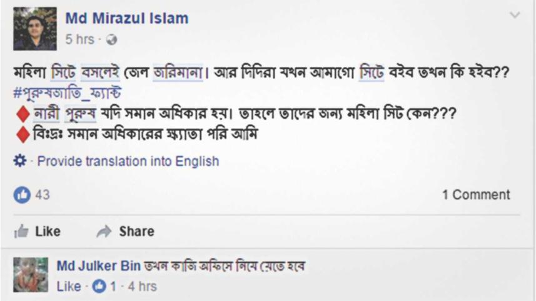
Task: Click Provide translation into English
Action: tap(128, 161)
